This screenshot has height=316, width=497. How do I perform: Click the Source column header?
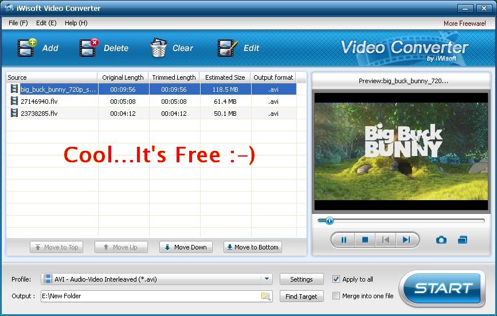point(52,77)
